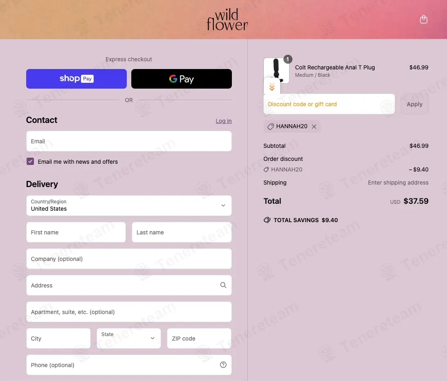Click the Colt Rechargeable Anal T Plug title
Image resolution: width=447 pixels, height=381 pixels.
pos(335,67)
